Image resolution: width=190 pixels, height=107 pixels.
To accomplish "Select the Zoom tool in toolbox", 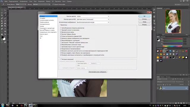I will click(x=5, y=34).
